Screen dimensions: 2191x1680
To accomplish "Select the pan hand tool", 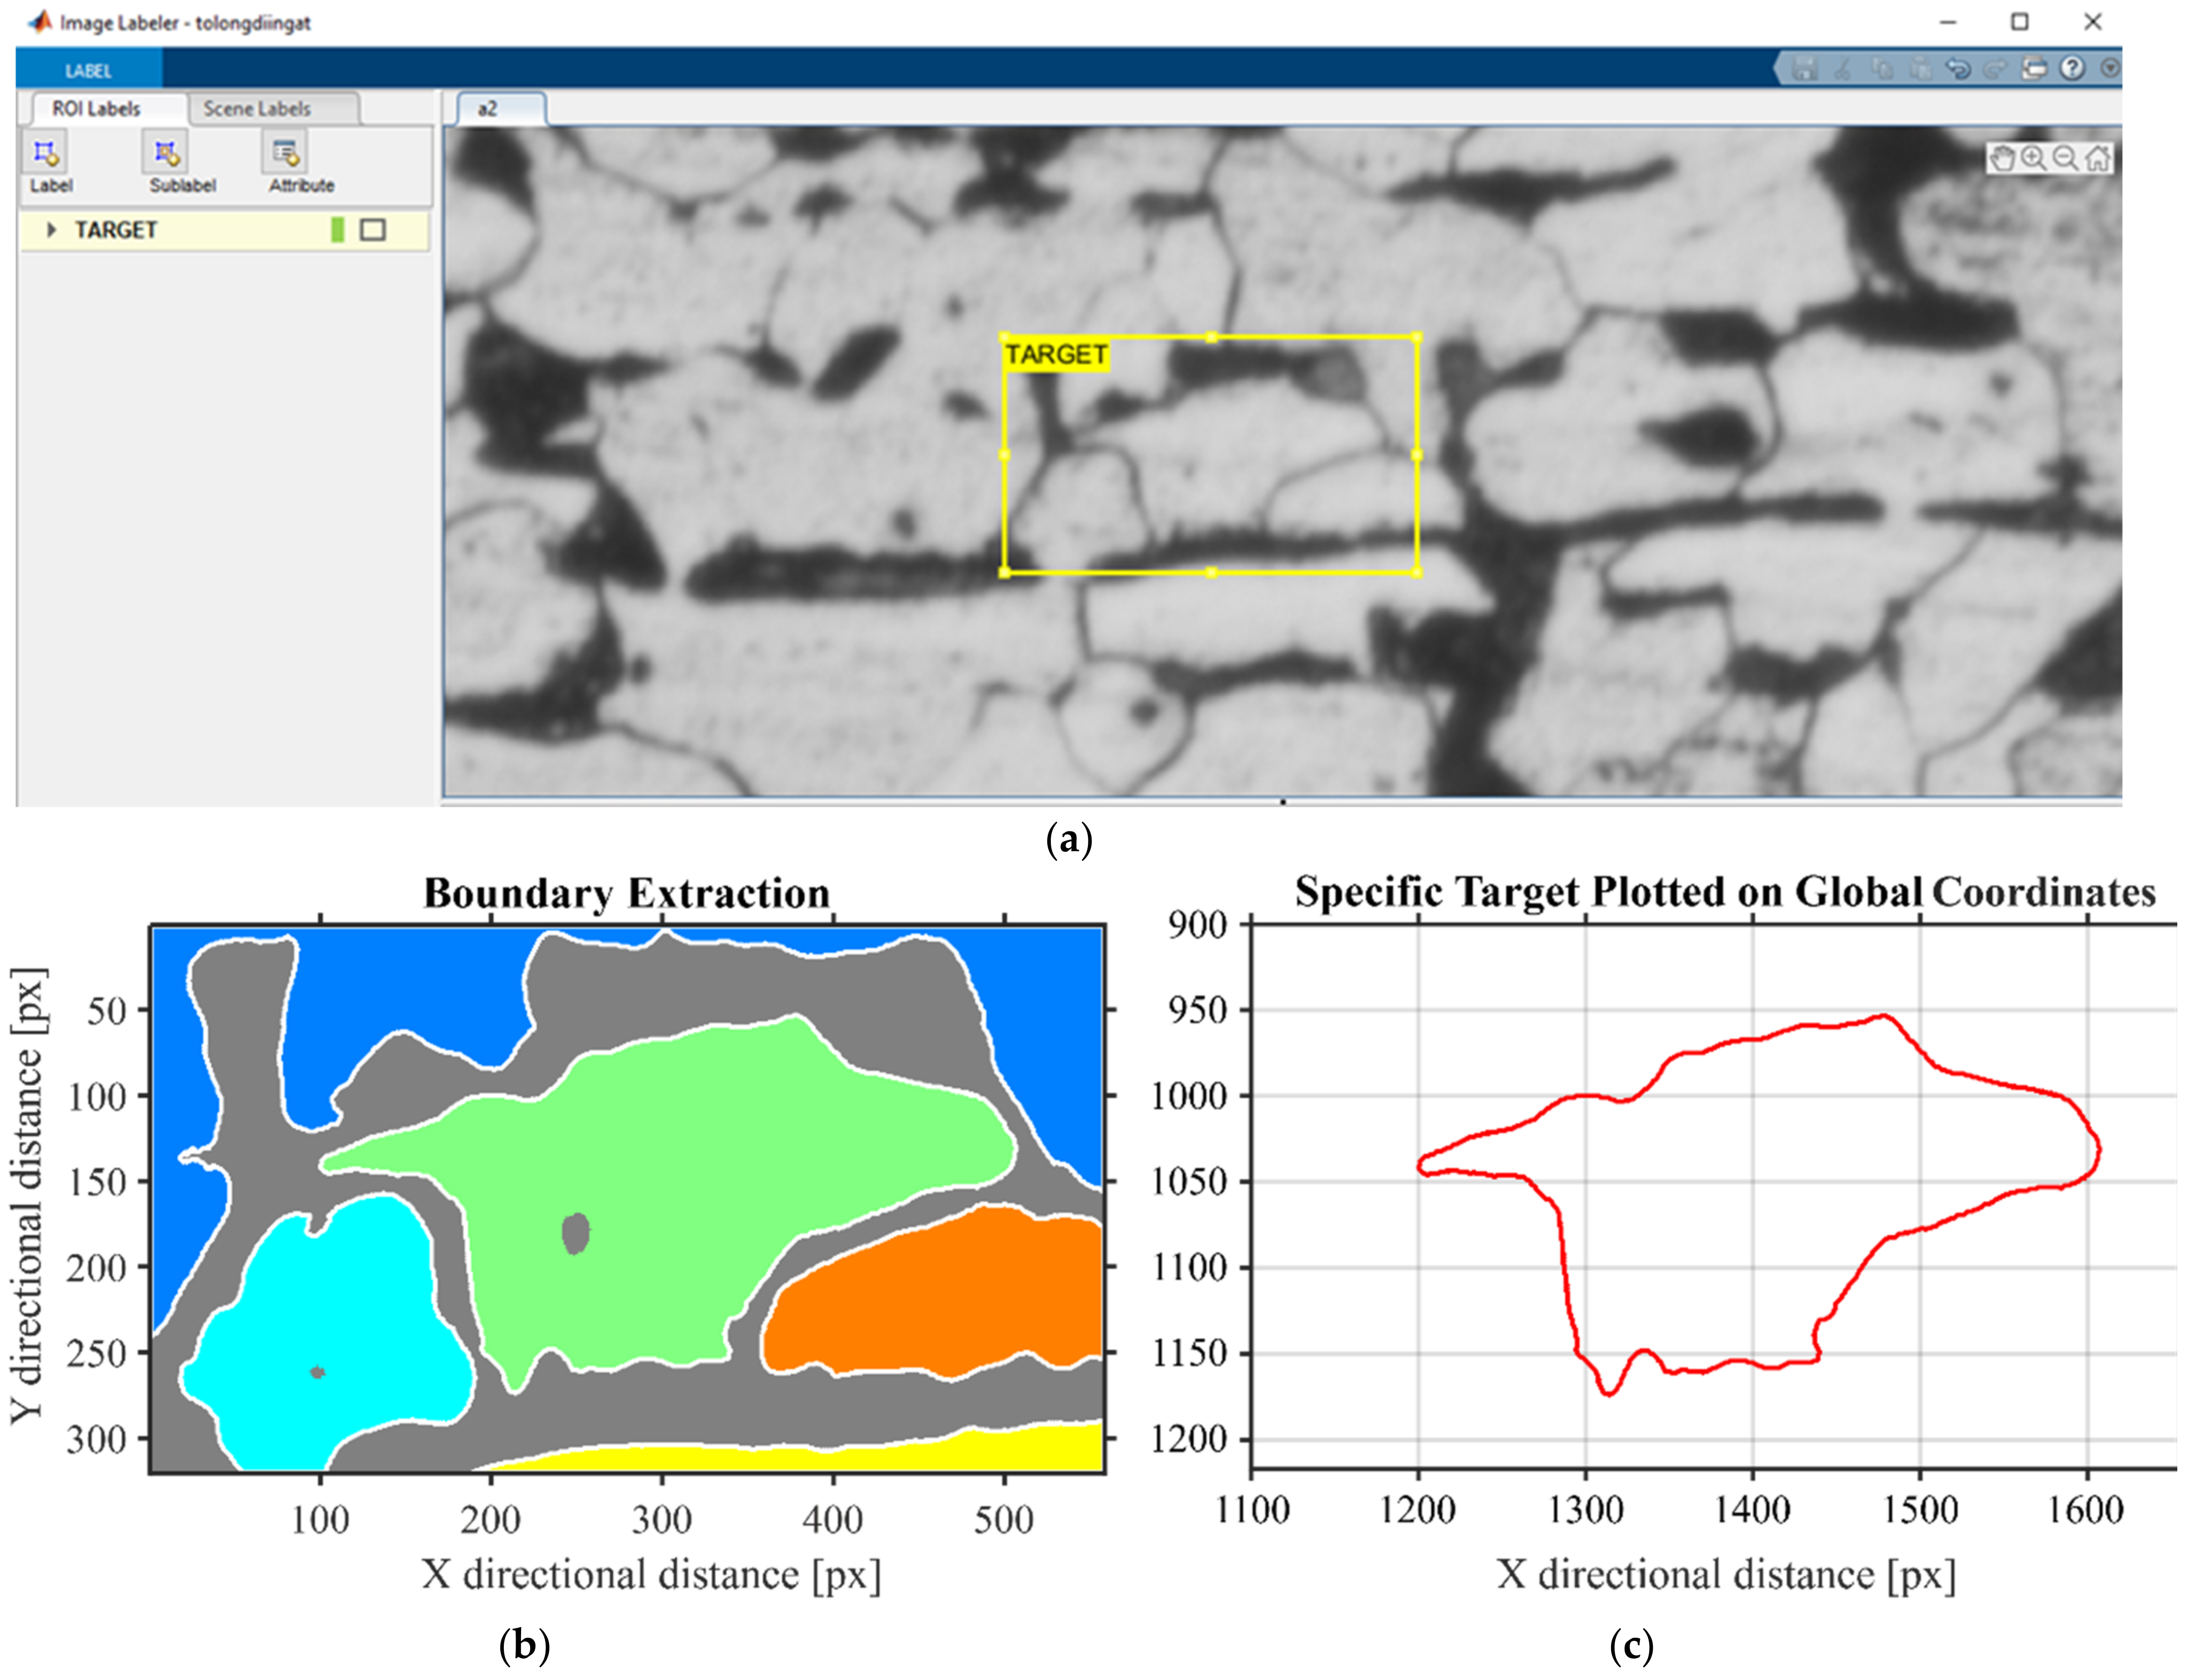I will (2002, 158).
